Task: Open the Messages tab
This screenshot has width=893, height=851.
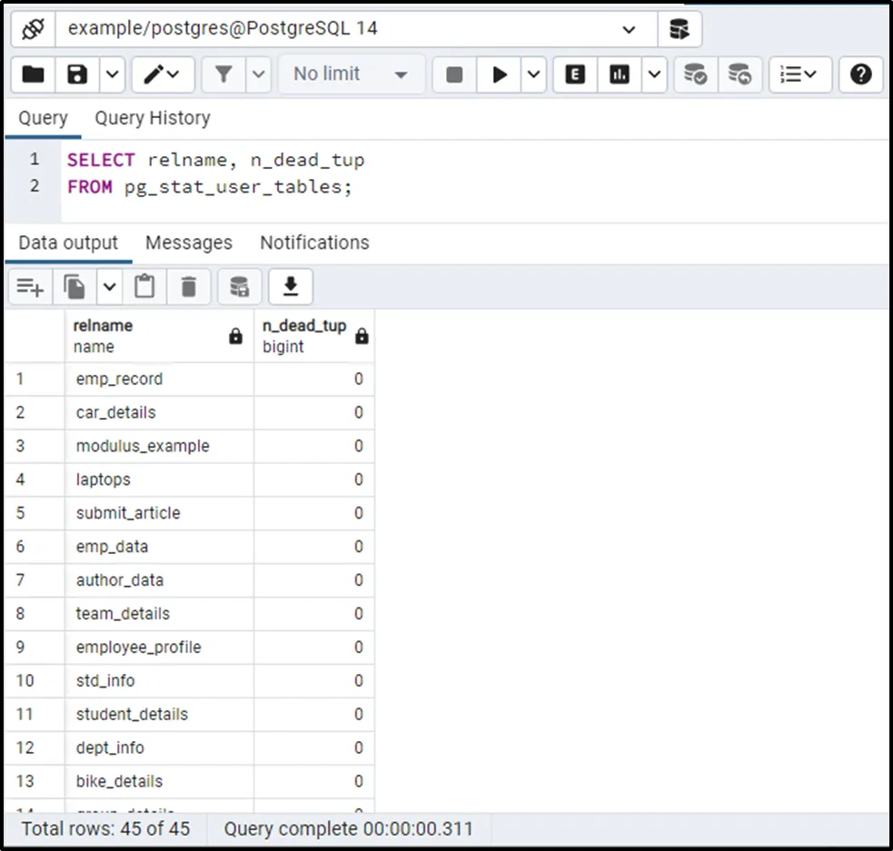Action: [x=189, y=242]
